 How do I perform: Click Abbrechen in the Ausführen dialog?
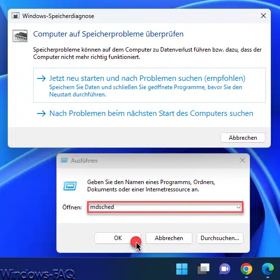click(169, 238)
